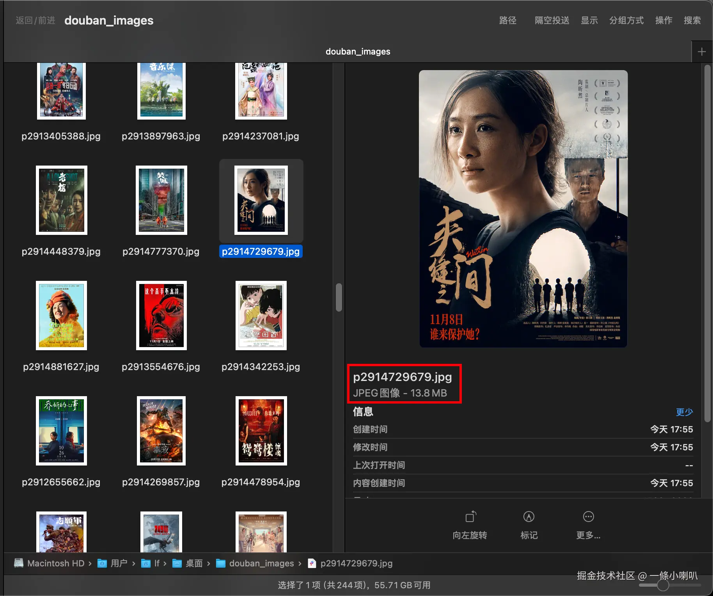Go to 用户 folder in path bar
The image size is (713, 596).
(x=112, y=563)
